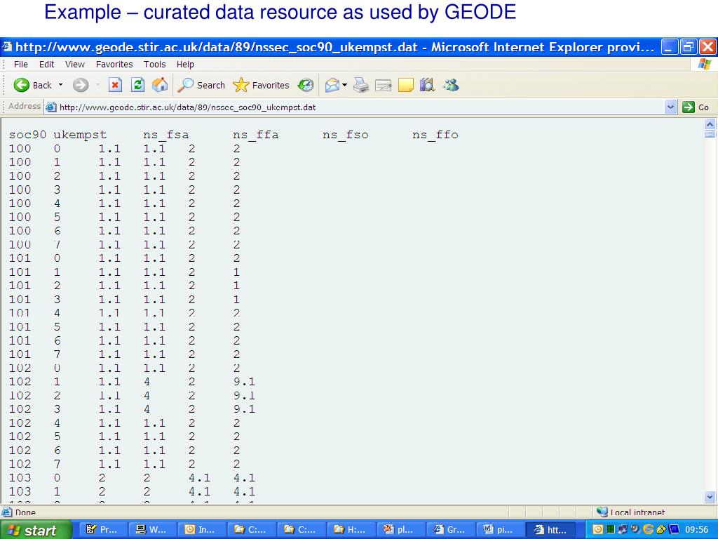Expand the Mail options dropdown arrow
This screenshot has width=718, height=539.
click(344, 85)
